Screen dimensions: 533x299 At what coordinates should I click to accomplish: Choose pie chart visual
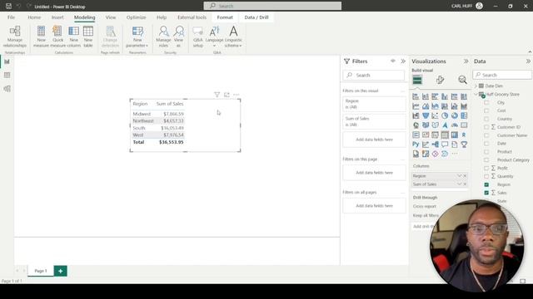(445, 115)
